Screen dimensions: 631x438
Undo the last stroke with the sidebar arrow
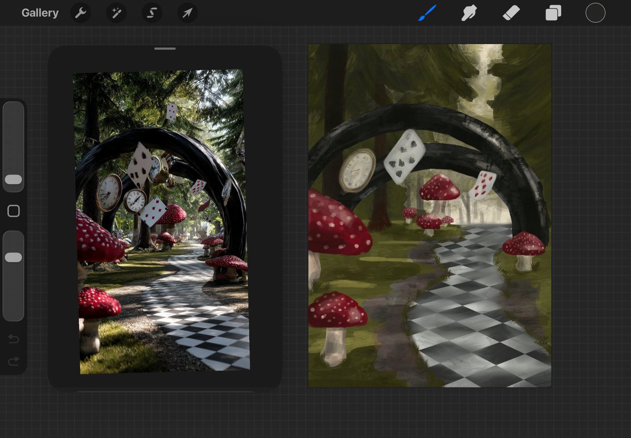coord(14,339)
